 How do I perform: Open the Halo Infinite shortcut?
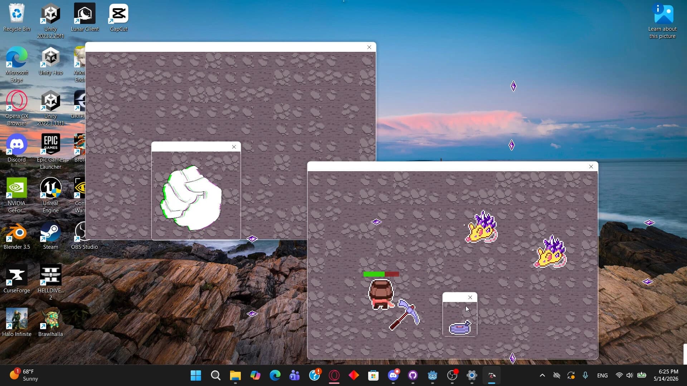[16, 323]
